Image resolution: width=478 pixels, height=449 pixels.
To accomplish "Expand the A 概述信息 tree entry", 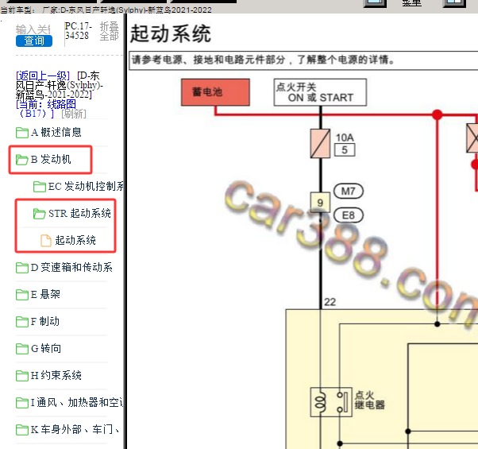I will click(x=56, y=133).
